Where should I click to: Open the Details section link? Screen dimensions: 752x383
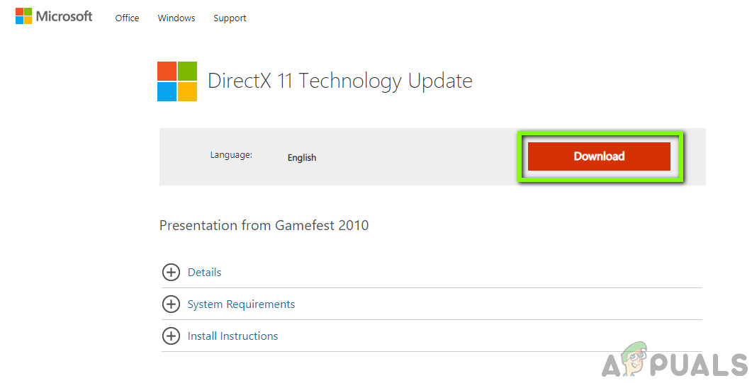(204, 273)
